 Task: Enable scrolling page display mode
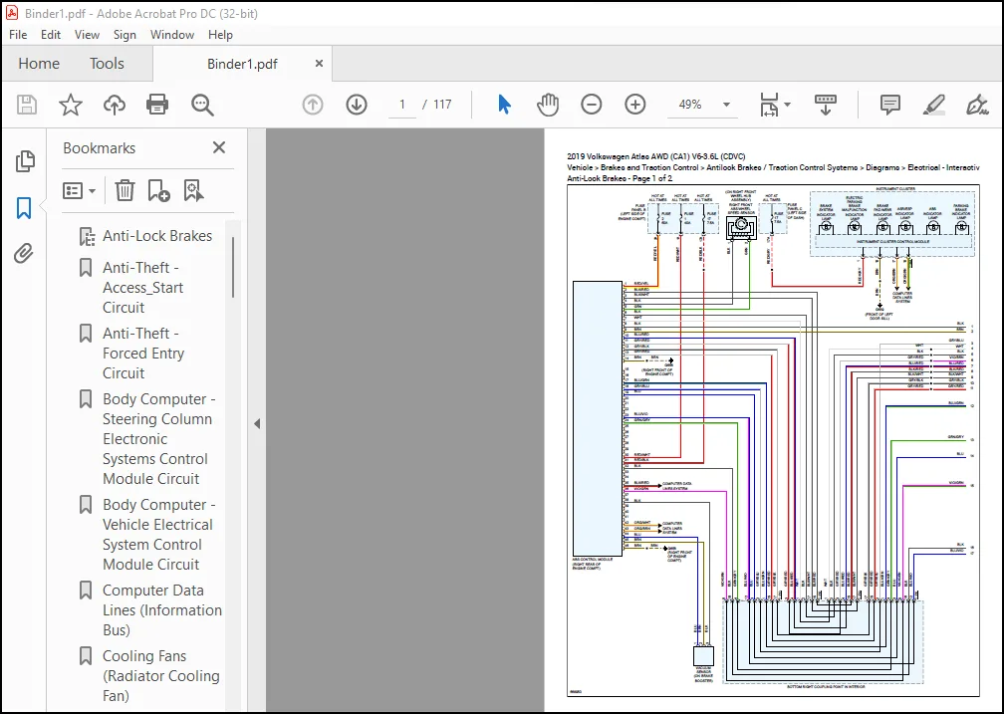point(826,105)
